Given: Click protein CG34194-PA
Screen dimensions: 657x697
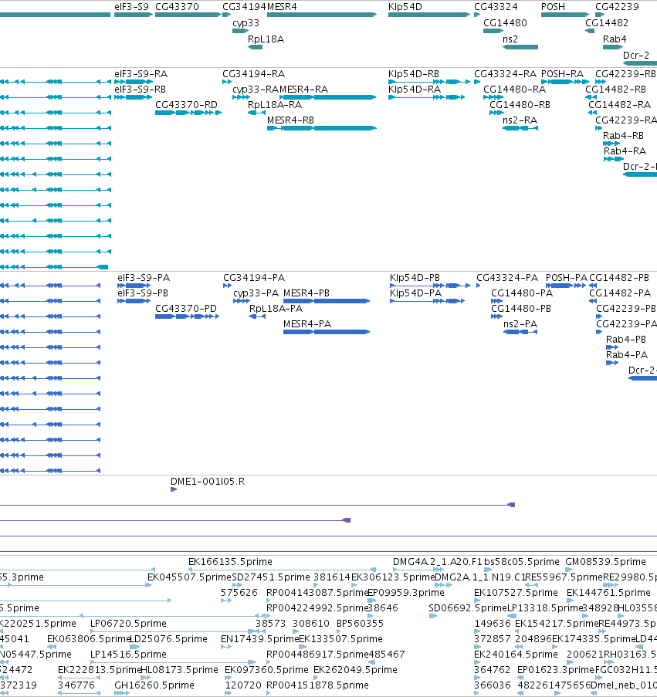Looking at the screenshot, I should pos(227,286).
